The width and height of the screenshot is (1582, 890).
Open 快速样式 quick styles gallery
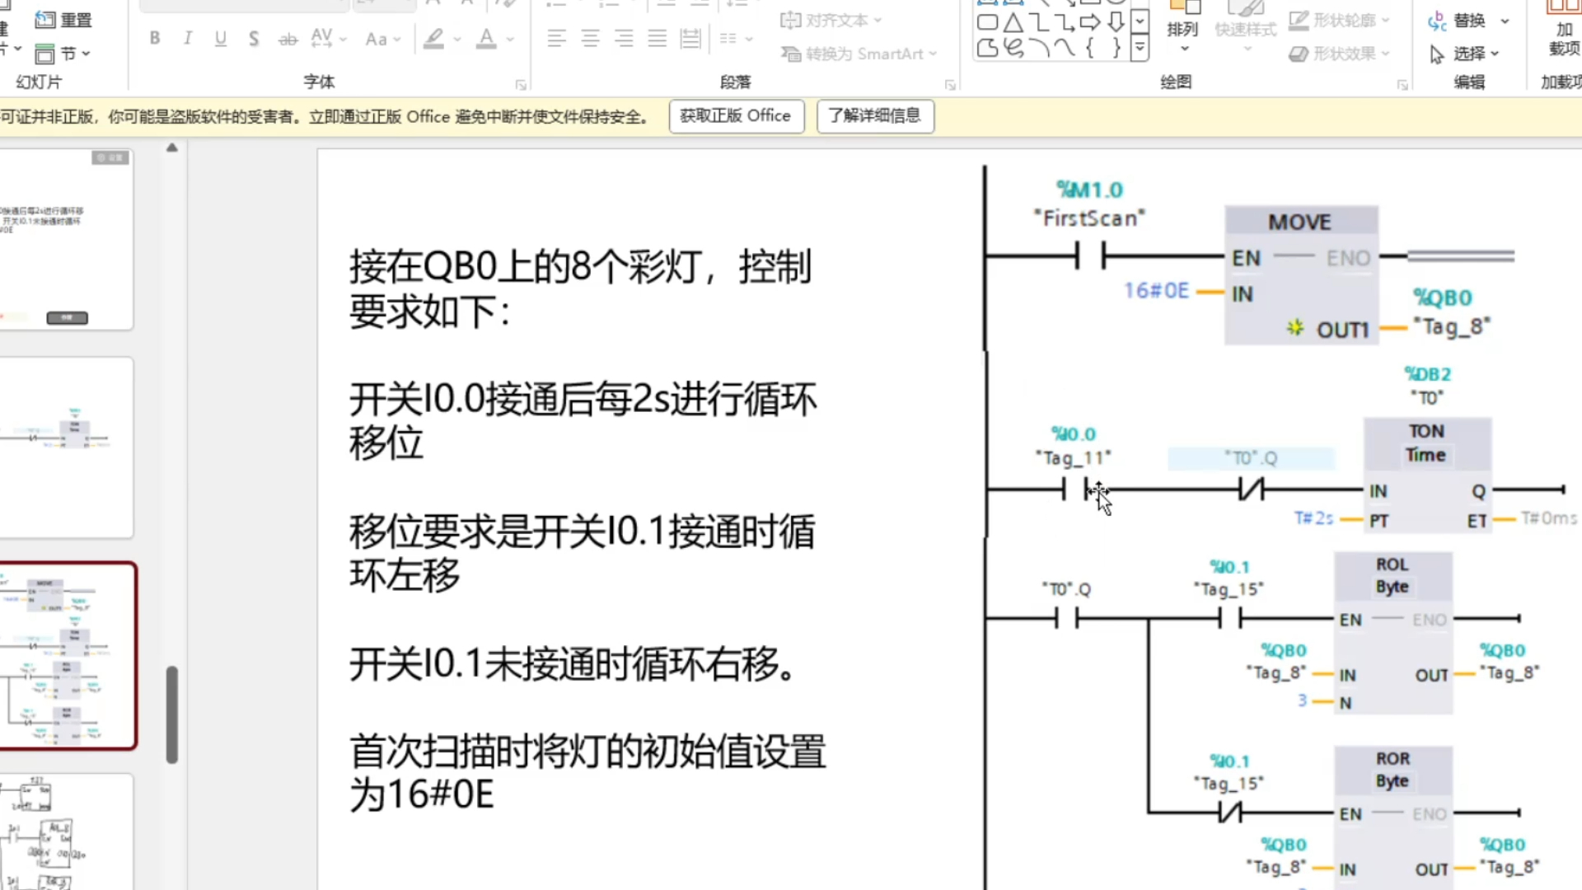(x=1246, y=29)
